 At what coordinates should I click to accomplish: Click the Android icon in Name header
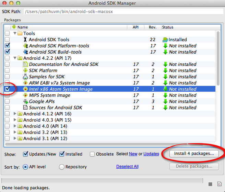coord(14,27)
